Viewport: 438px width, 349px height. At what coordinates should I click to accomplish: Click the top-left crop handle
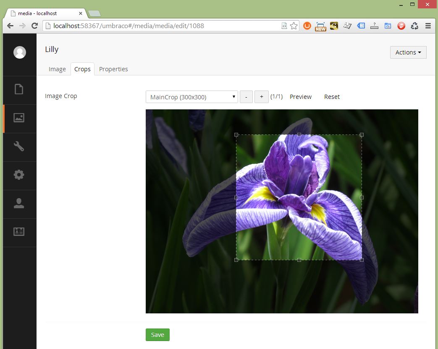click(236, 134)
